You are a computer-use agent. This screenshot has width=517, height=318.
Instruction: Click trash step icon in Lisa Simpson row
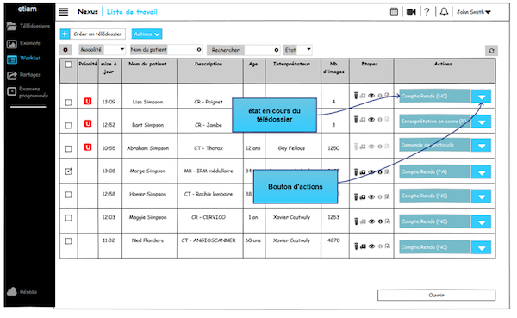356,96
